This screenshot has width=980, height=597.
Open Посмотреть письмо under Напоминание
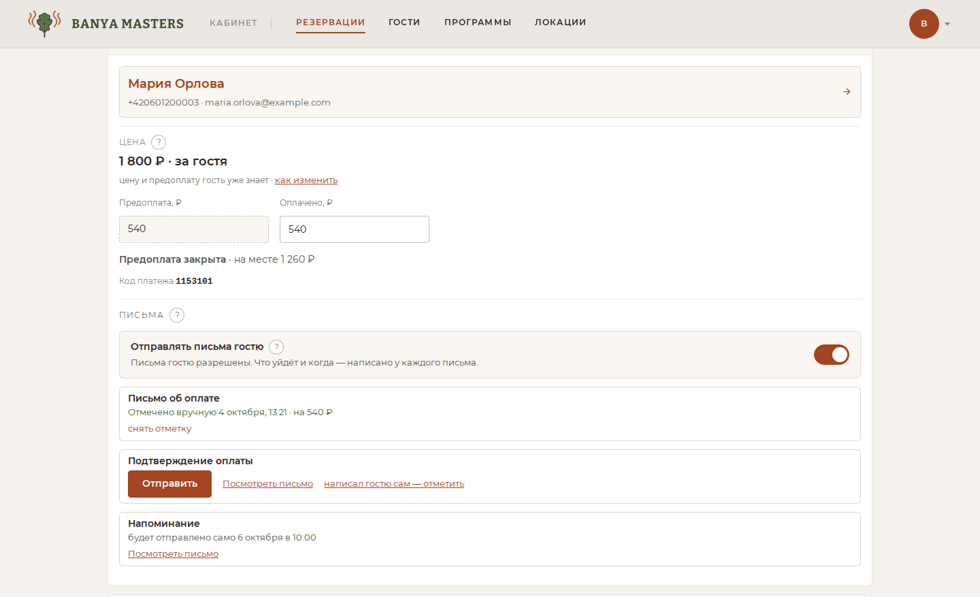click(x=173, y=554)
